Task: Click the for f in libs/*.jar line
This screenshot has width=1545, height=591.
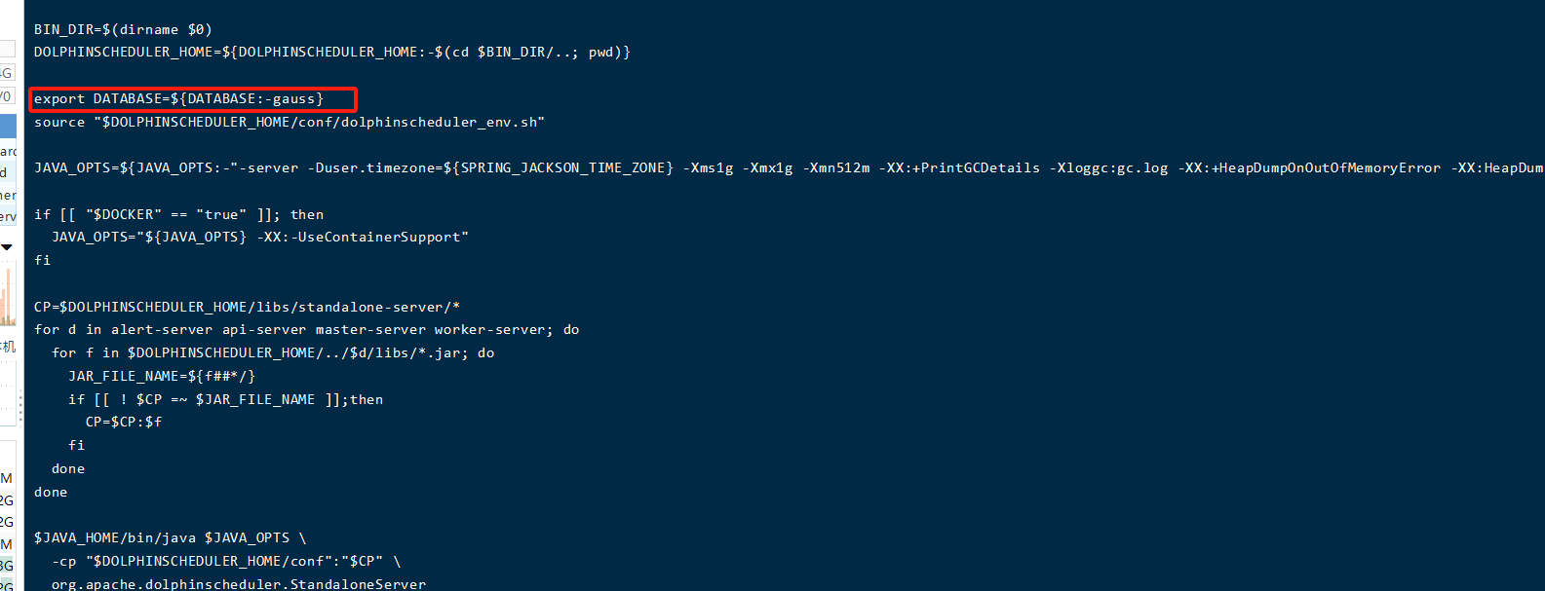Action: pyautogui.click(x=273, y=353)
